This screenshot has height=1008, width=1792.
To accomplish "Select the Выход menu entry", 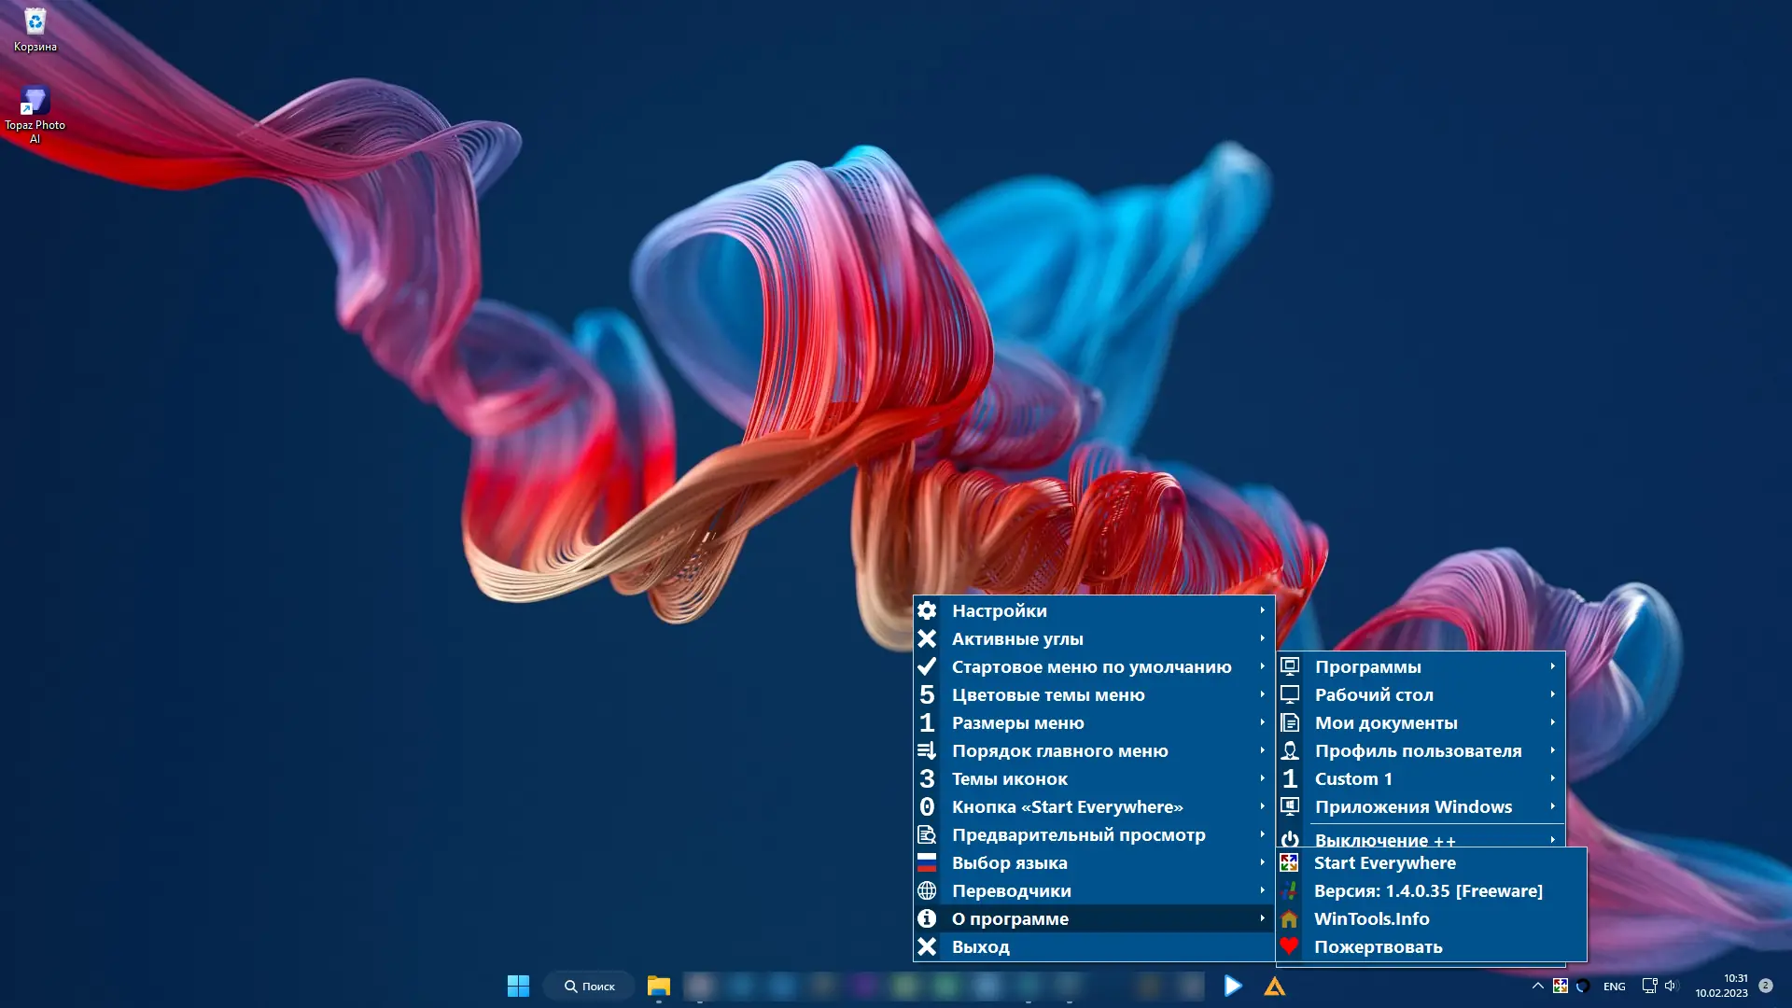I will 980,947.
